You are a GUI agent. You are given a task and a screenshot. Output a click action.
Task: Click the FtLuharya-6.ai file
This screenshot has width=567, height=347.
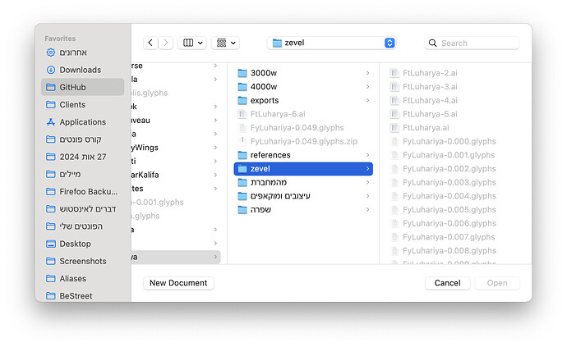tap(303, 114)
